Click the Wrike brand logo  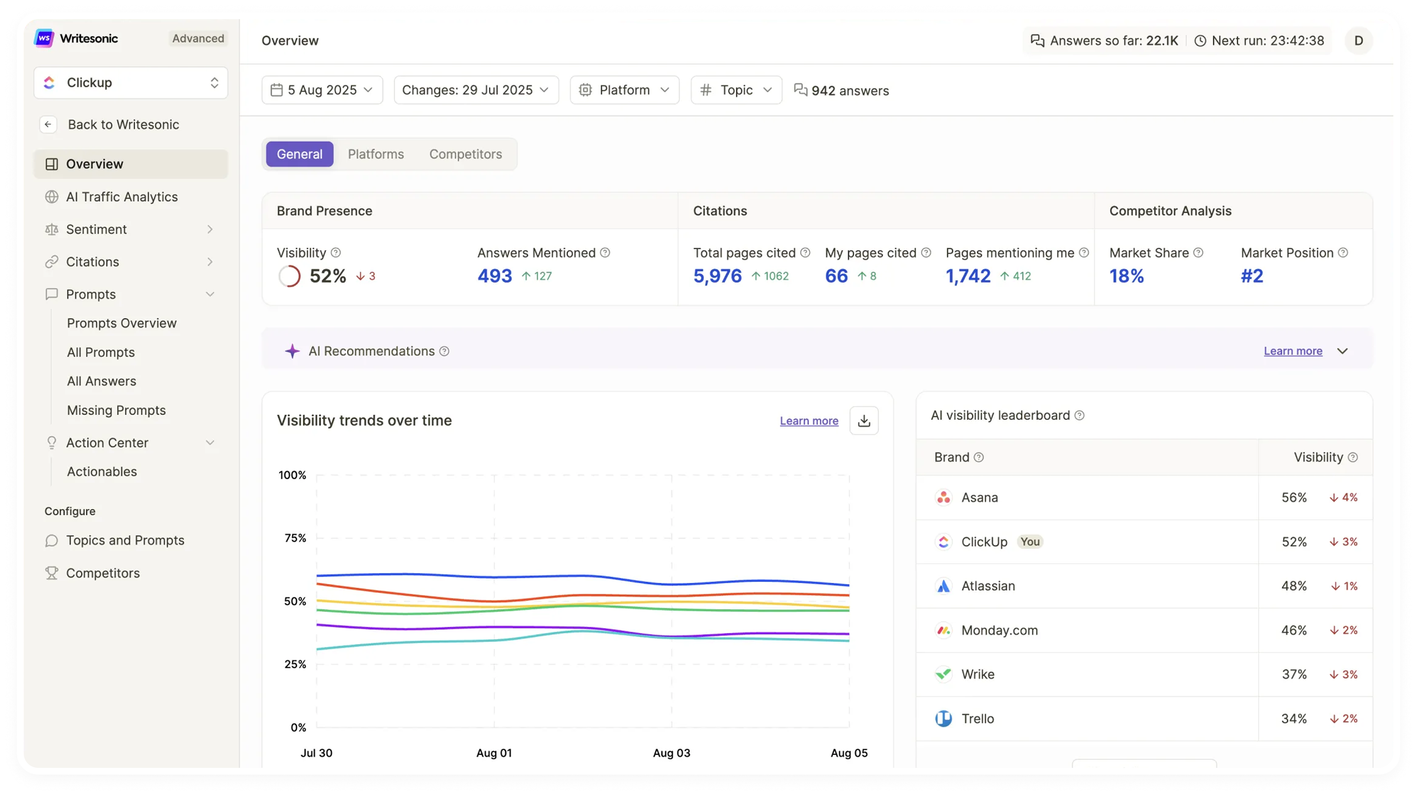point(944,674)
